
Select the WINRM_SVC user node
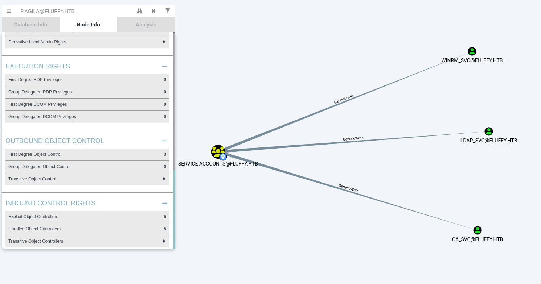[x=472, y=51]
